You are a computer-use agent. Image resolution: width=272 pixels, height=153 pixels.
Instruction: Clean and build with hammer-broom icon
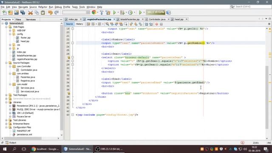pos(108,12)
